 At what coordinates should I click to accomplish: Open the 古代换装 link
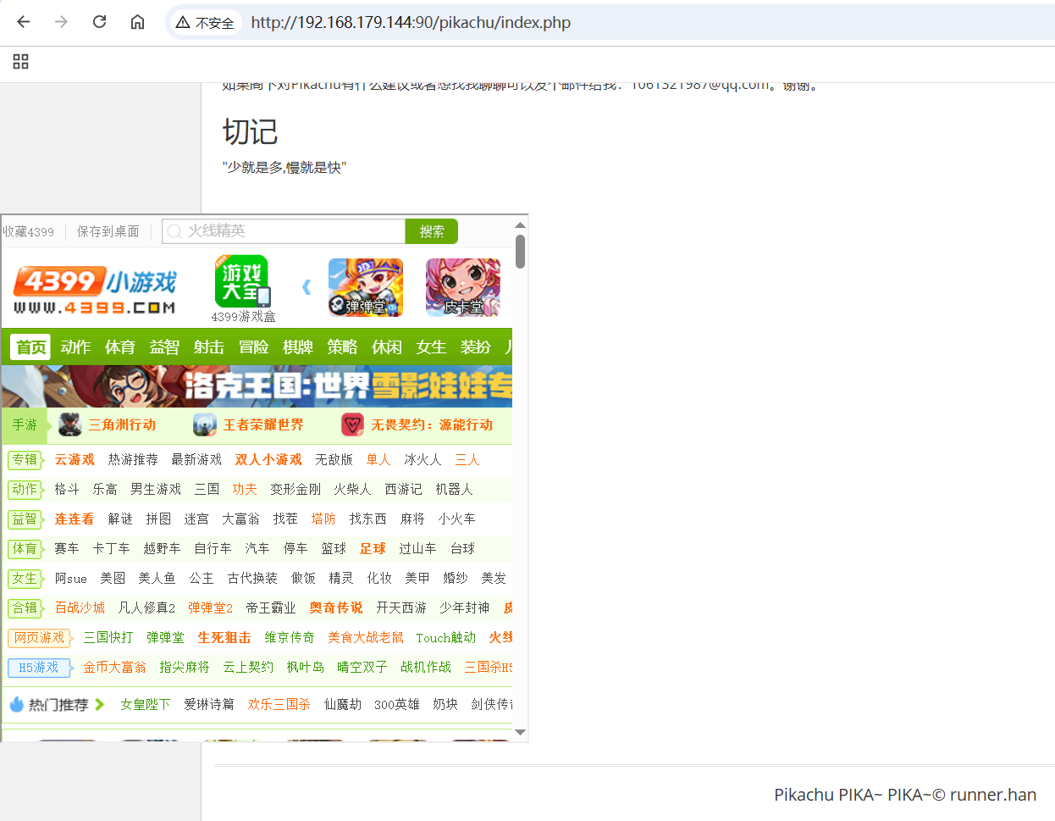tap(252, 578)
